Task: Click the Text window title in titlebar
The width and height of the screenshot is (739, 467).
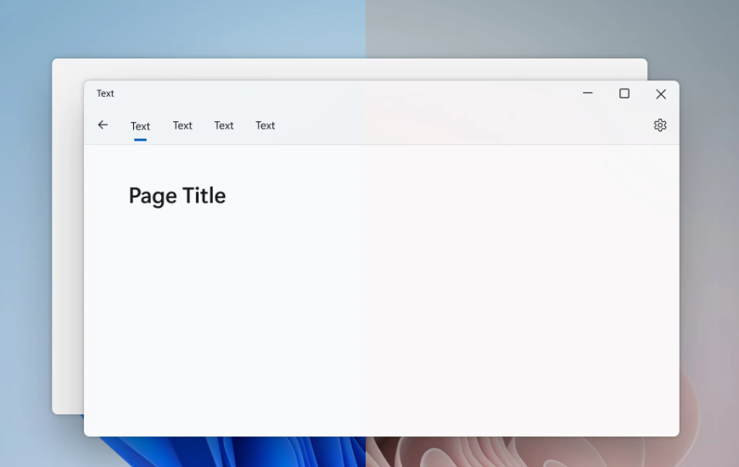Action: tap(105, 93)
